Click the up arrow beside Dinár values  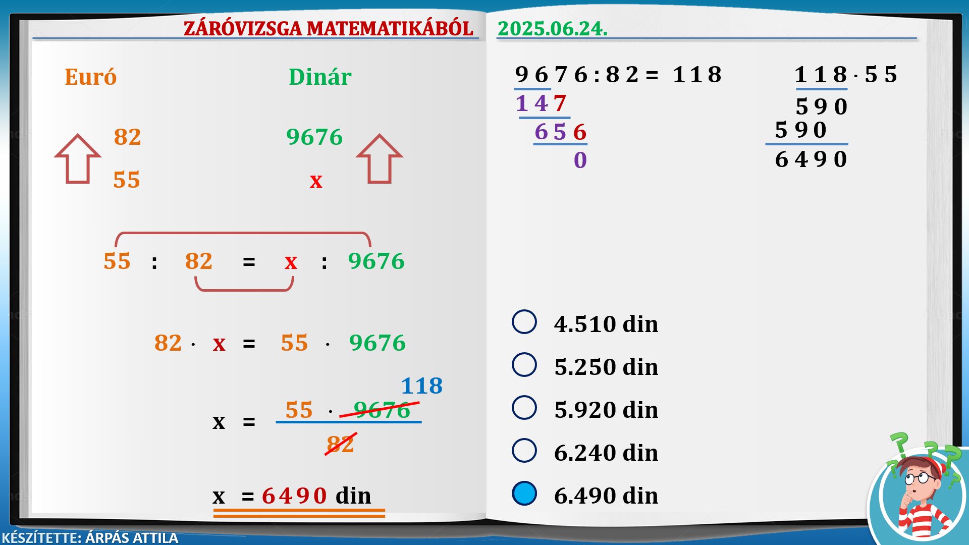[x=379, y=158]
